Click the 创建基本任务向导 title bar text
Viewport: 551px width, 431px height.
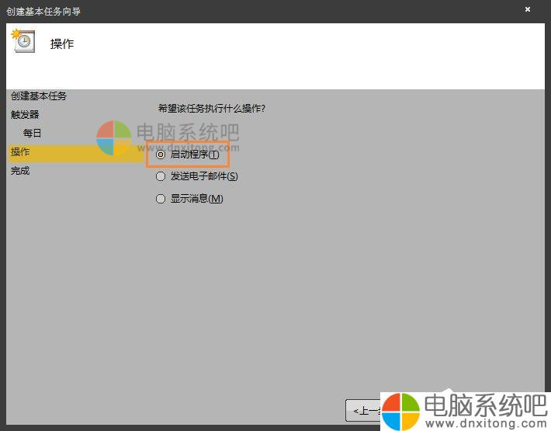tap(43, 11)
